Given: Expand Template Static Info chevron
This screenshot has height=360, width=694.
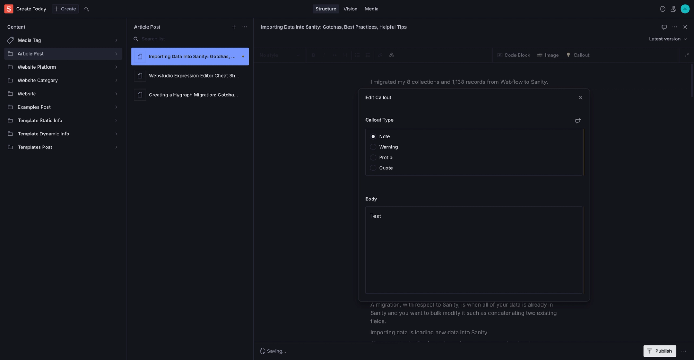Looking at the screenshot, I should tap(116, 121).
